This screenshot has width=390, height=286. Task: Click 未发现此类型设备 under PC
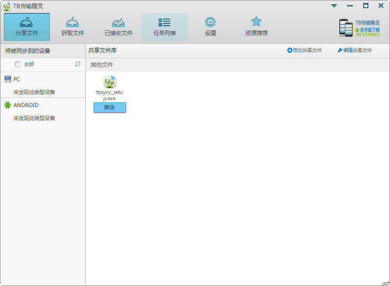point(34,92)
